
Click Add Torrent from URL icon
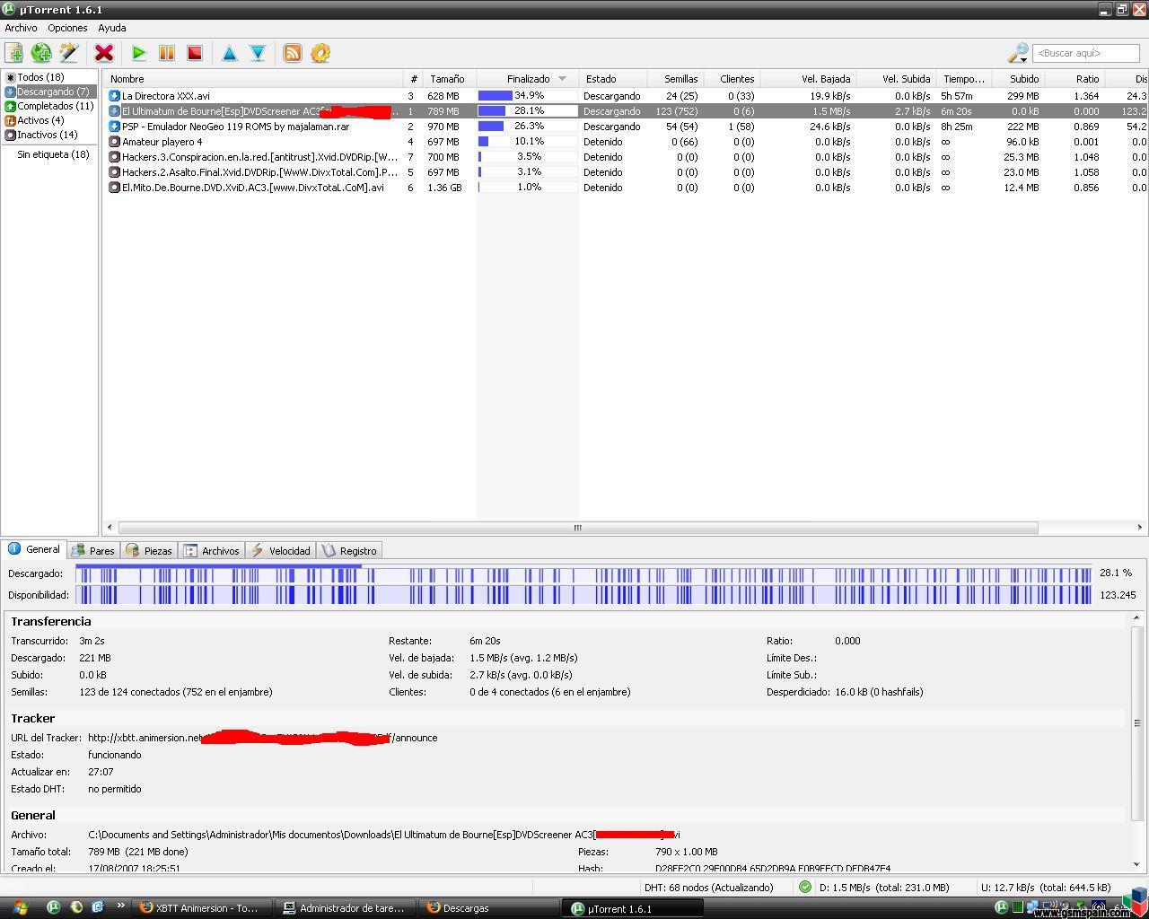pyautogui.click(x=41, y=53)
